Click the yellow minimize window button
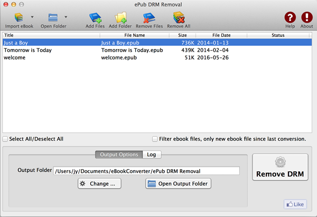The image size is (317, 217). pos(14,4)
